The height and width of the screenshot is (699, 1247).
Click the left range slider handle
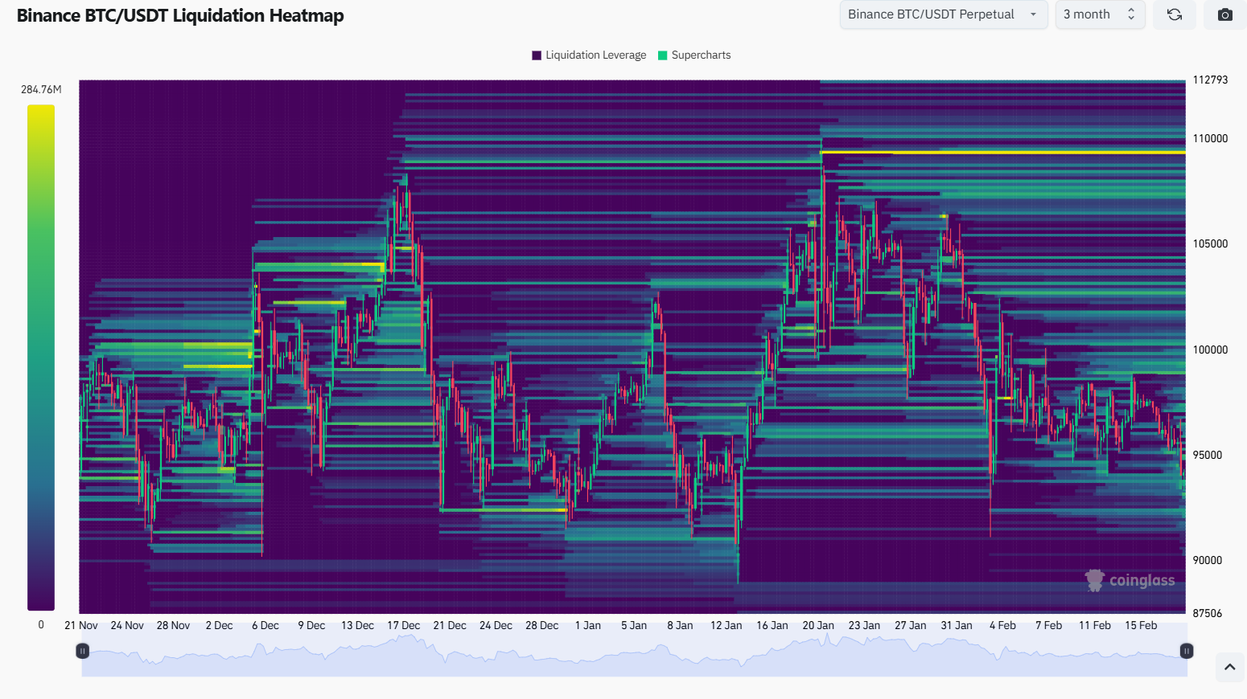(82, 651)
